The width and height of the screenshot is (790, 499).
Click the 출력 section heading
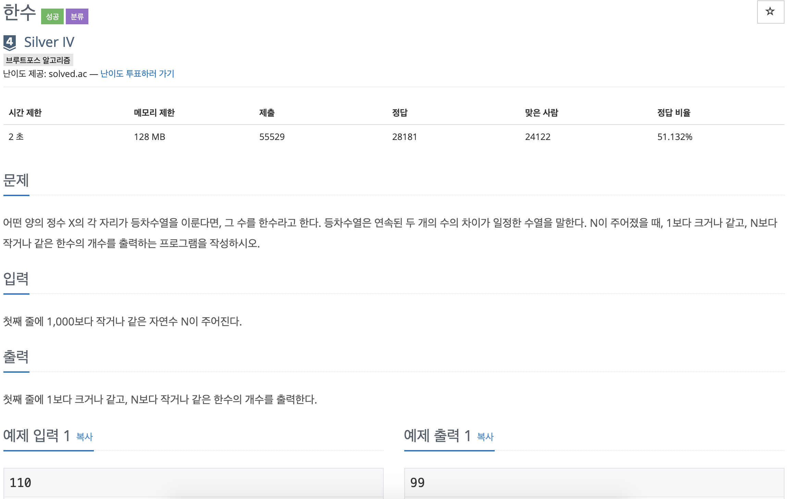(16, 357)
